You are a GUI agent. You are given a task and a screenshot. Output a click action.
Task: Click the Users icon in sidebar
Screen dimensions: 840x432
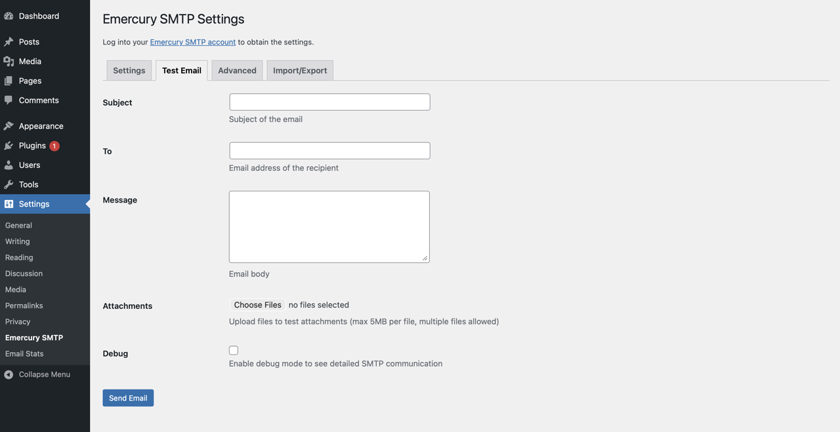tap(9, 165)
